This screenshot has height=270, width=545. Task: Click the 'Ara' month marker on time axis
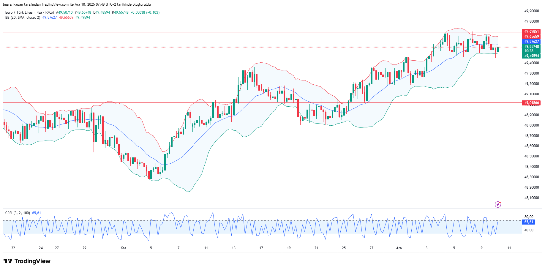(x=399, y=248)
